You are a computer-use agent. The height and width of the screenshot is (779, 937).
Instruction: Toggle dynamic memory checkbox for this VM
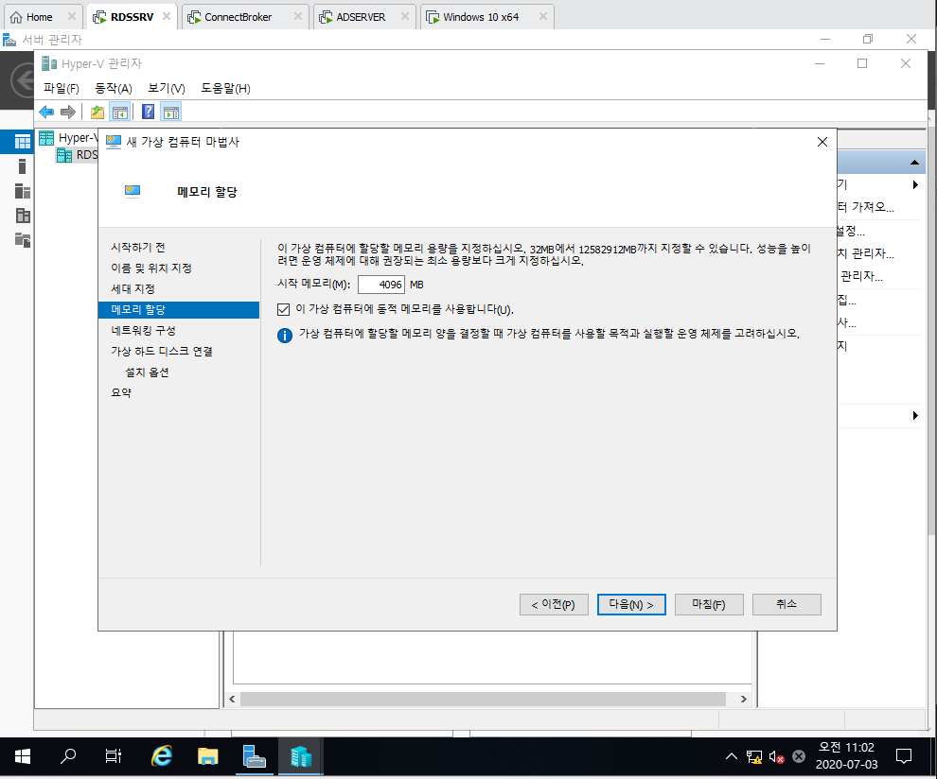click(x=283, y=309)
